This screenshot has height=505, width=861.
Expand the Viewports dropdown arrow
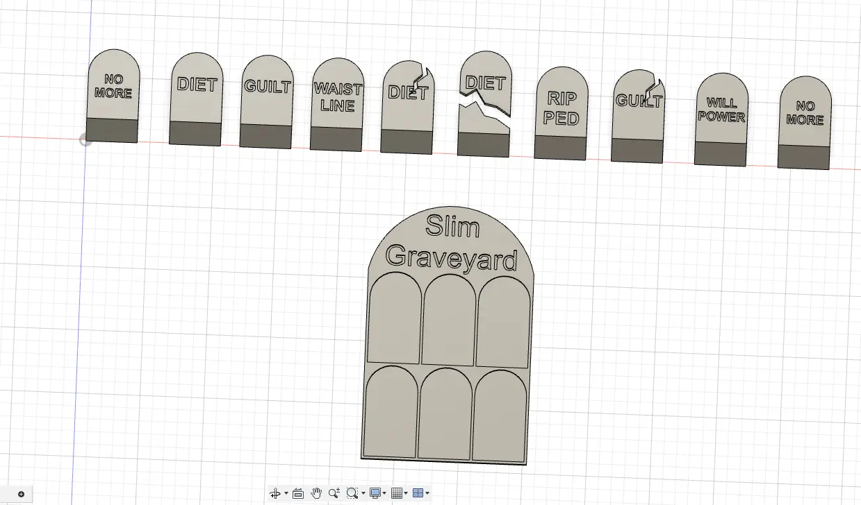pyautogui.click(x=427, y=494)
